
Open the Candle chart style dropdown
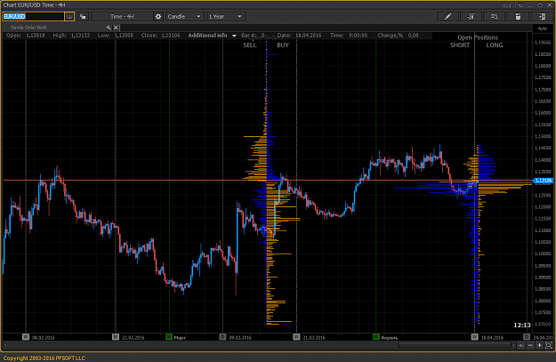pos(184,16)
